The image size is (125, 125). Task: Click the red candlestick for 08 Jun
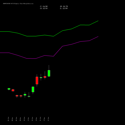click(17, 96)
